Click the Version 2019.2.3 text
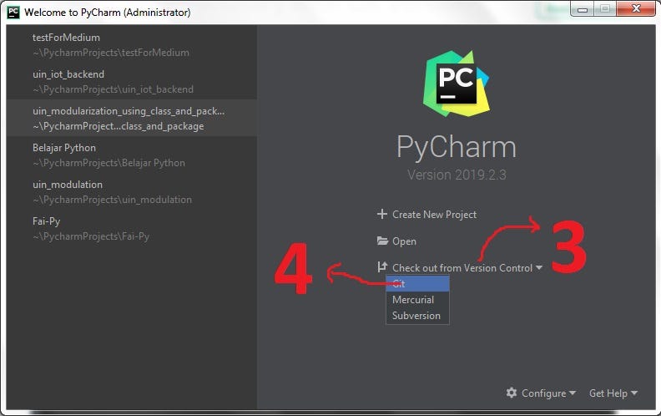Image resolution: width=661 pixels, height=416 pixels. pyautogui.click(x=457, y=175)
